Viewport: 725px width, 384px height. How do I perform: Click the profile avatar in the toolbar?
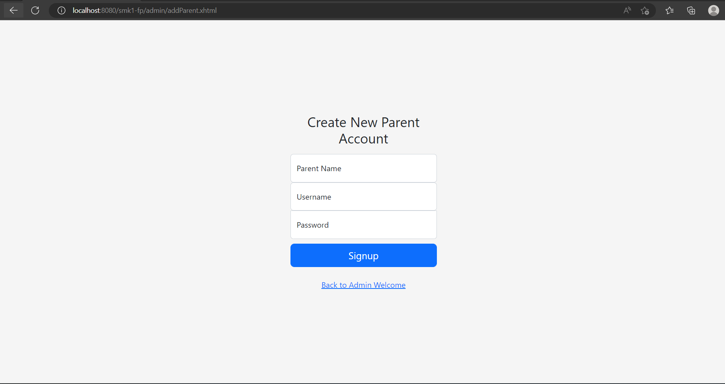(x=713, y=11)
